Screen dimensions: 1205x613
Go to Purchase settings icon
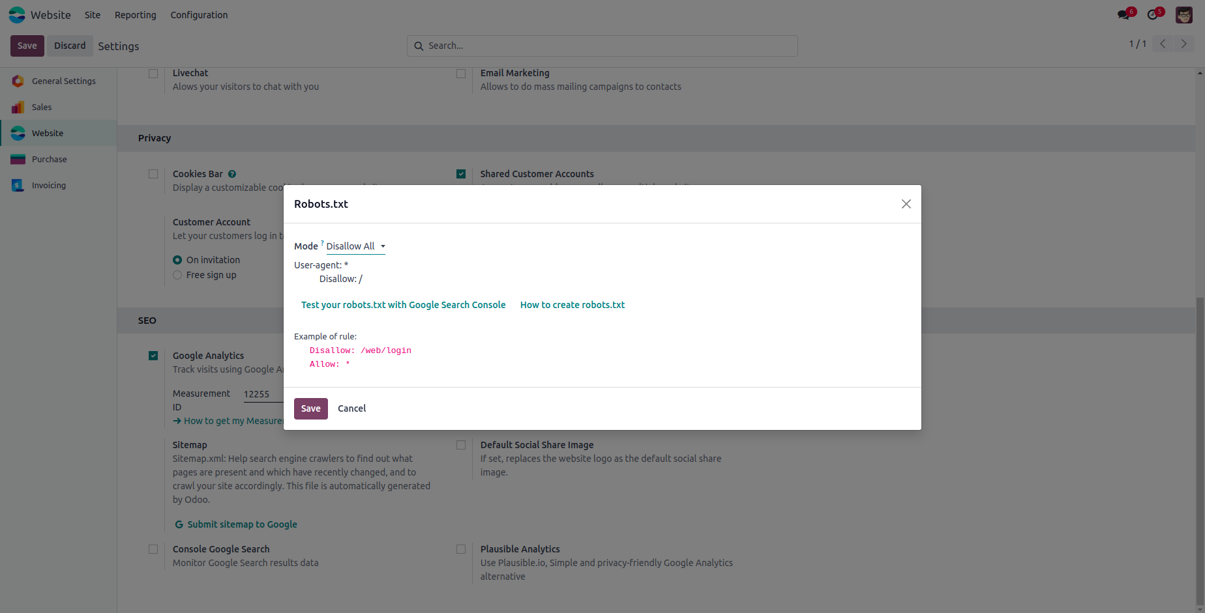tap(18, 159)
